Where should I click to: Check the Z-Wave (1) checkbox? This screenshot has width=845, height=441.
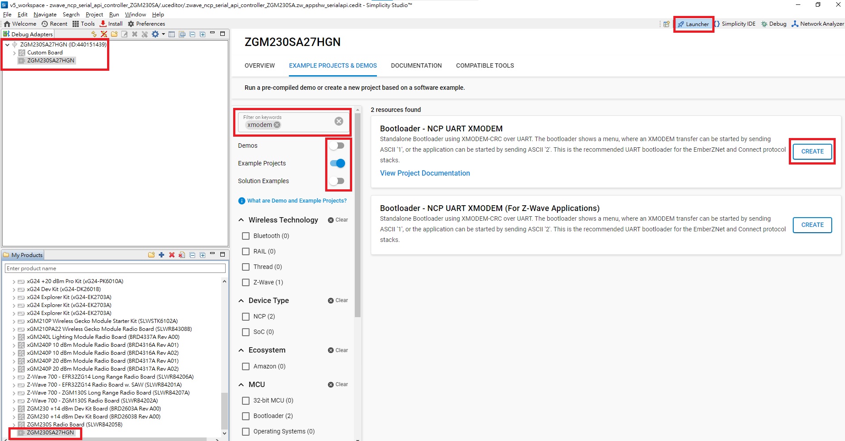[x=246, y=282]
